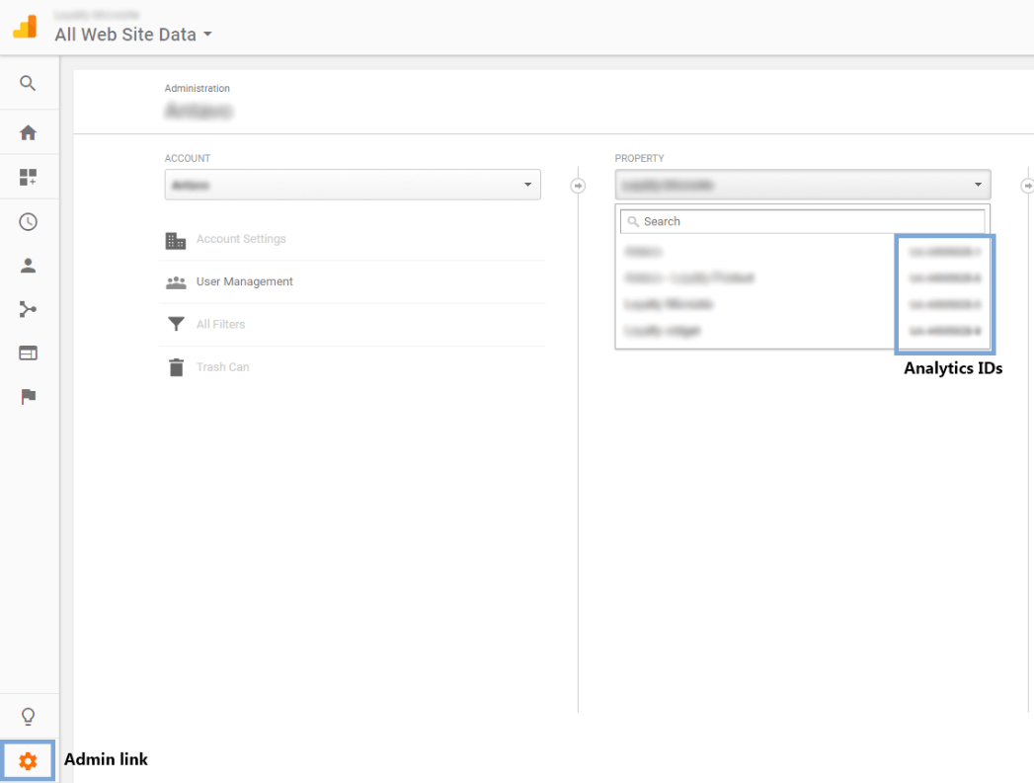Click the people icon beside User Management
1034x783 pixels.
[x=176, y=282]
